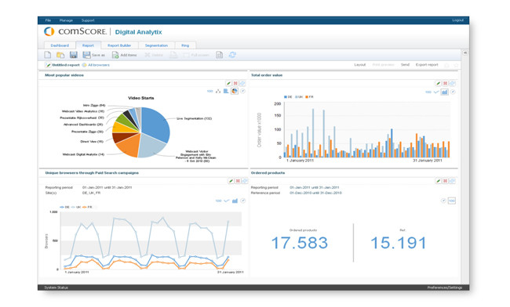Click the 100 number view in Ordered products

tap(451, 200)
